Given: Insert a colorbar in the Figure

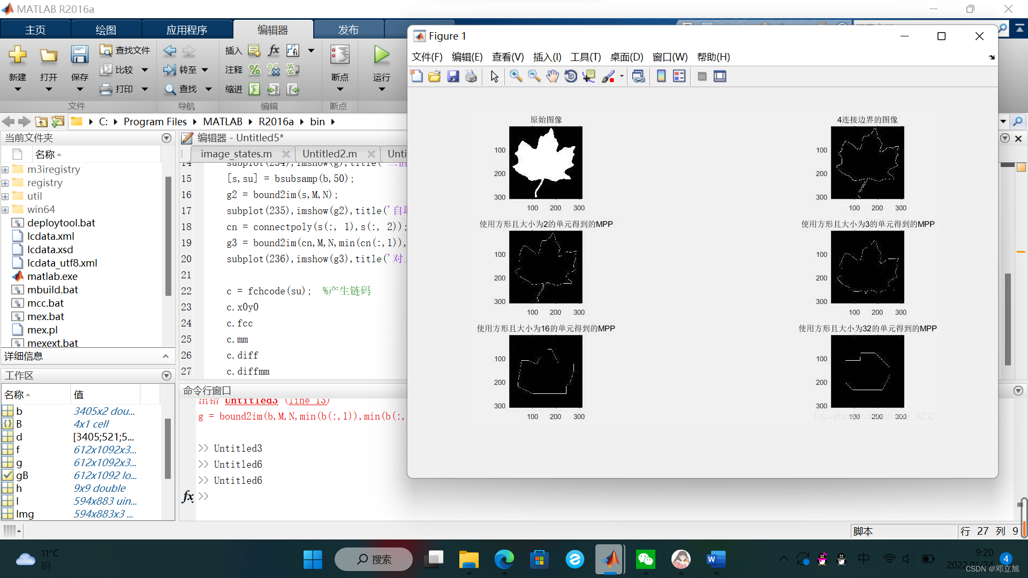Looking at the screenshot, I should point(661,76).
